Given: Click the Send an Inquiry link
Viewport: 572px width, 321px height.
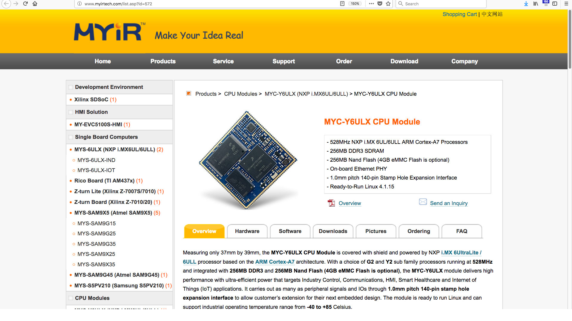Looking at the screenshot, I should pos(449,203).
